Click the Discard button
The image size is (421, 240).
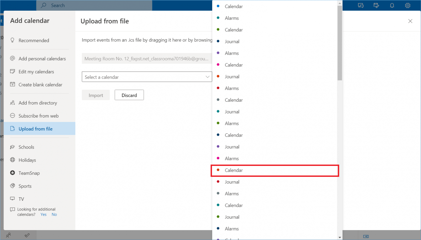coord(129,95)
